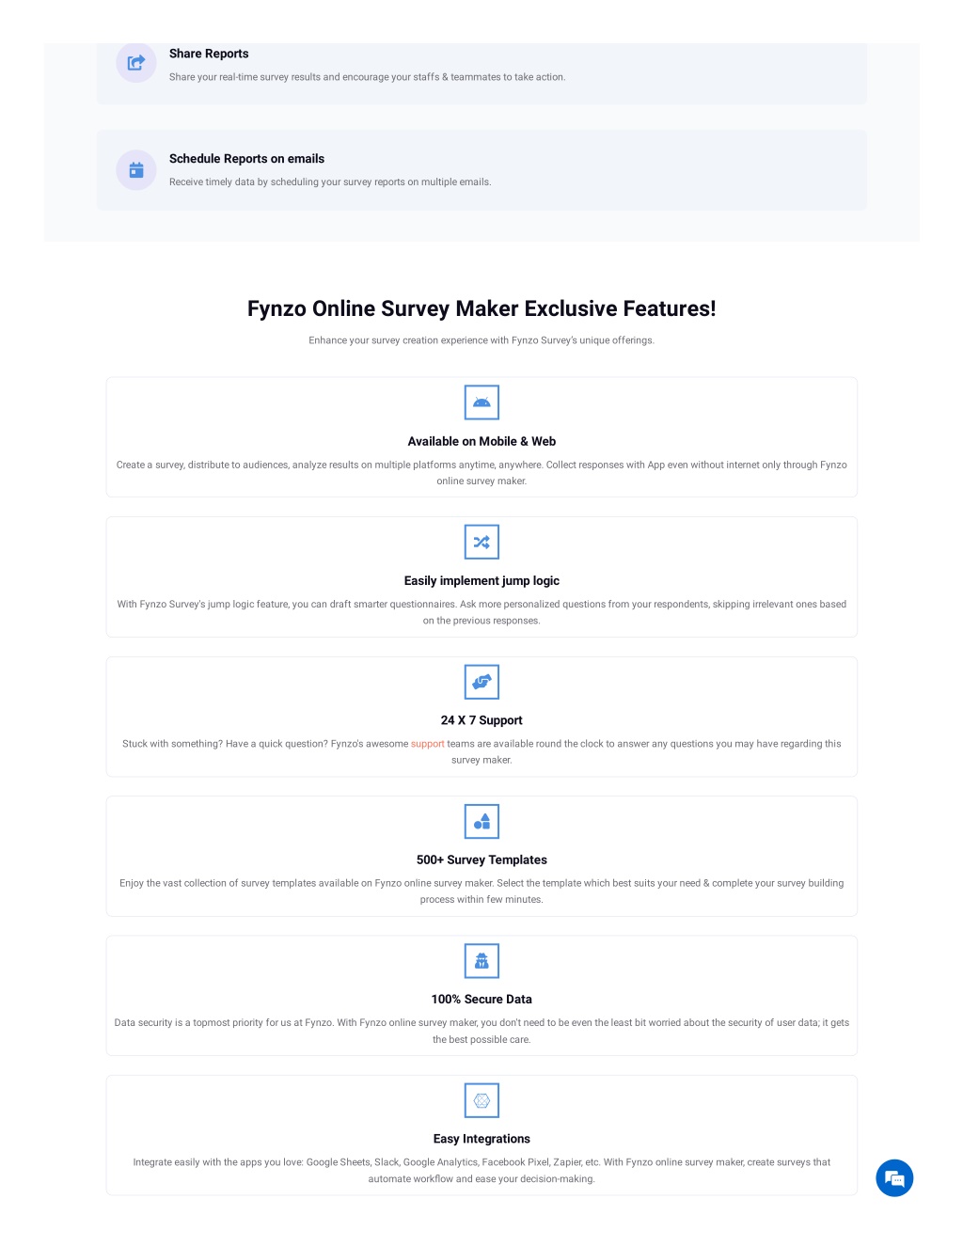Click the Schedule Reports calendar icon
Screen dimensions: 963x1246
coord(136,170)
